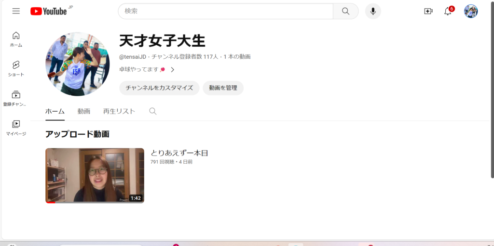494x246 pixels.
Task: Open the hamburger guide menu
Action: pos(16,11)
